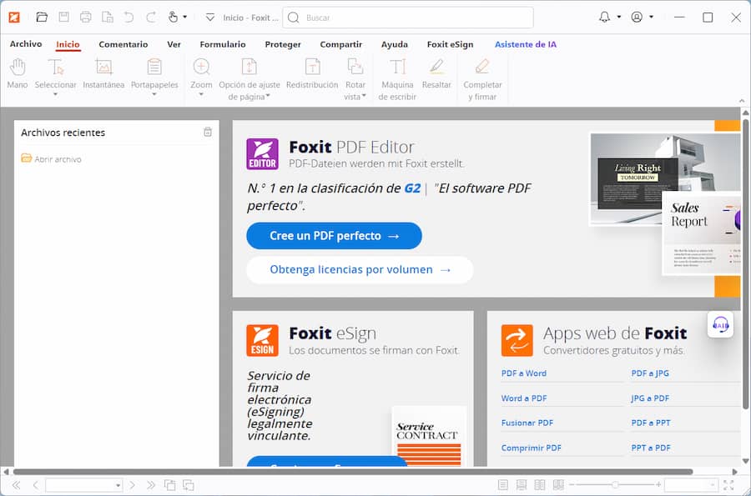
Task: Open the Fusionar PDF link
Action: click(527, 423)
